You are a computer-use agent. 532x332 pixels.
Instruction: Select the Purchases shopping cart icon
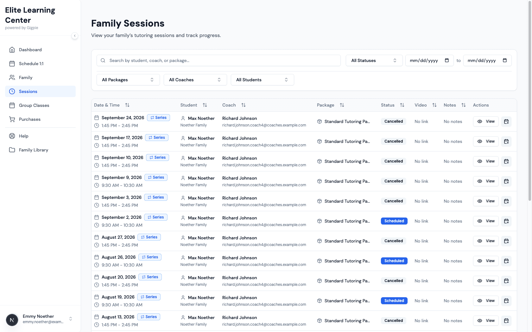tap(12, 119)
